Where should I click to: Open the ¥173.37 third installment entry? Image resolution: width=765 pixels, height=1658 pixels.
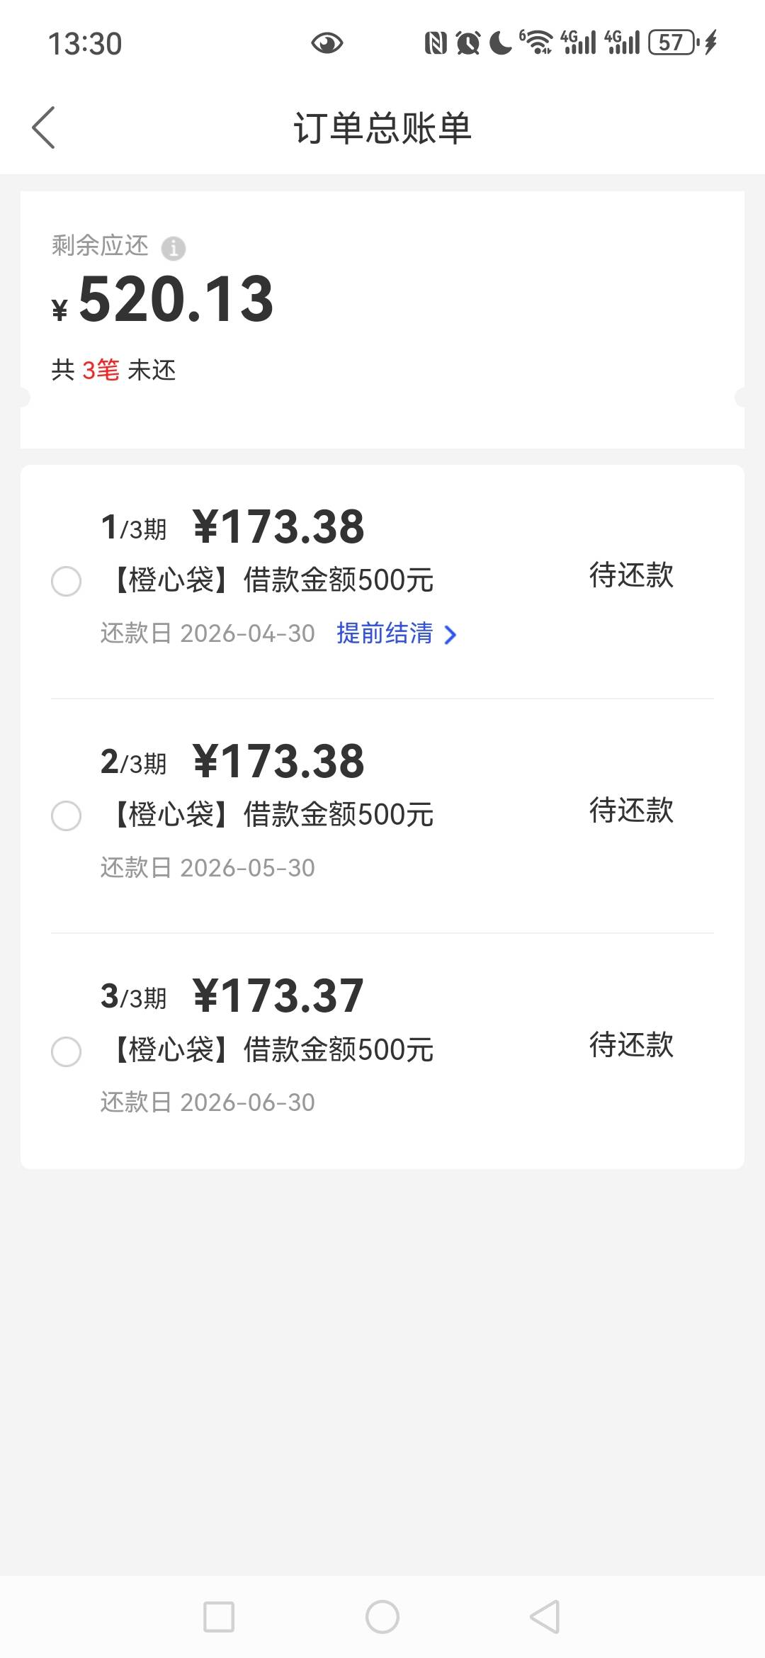pyautogui.click(x=278, y=996)
